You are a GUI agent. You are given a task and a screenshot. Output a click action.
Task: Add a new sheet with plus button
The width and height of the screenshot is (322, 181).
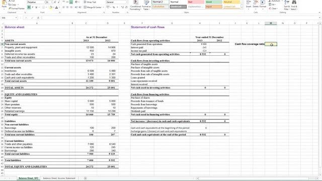[85, 178]
